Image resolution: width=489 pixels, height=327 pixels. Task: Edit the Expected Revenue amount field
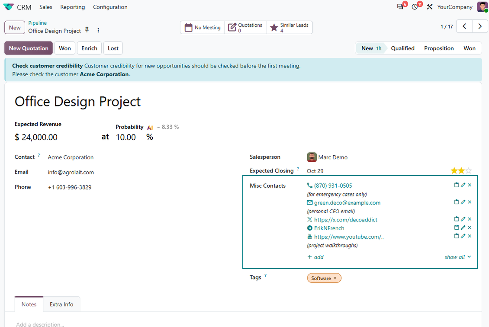coord(39,137)
